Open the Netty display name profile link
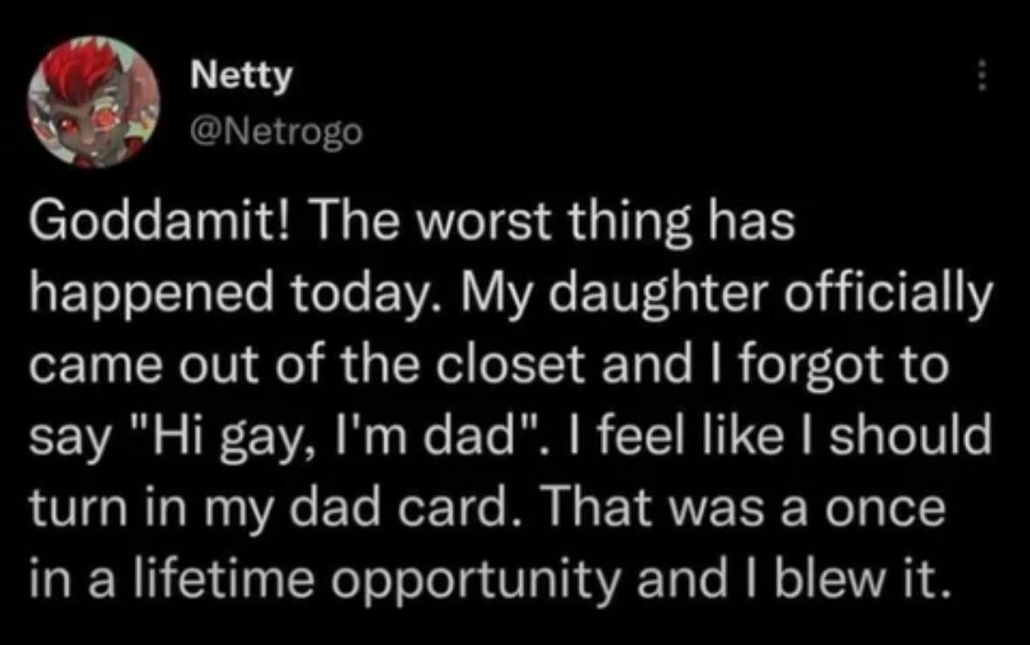Image resolution: width=1030 pixels, height=645 pixels. point(241,77)
